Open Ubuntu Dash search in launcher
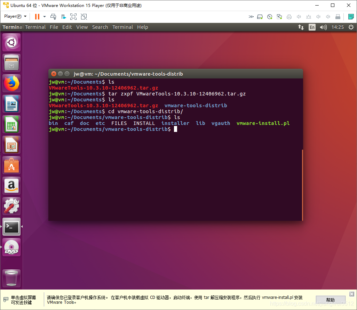357x310 pixels. coord(11,42)
